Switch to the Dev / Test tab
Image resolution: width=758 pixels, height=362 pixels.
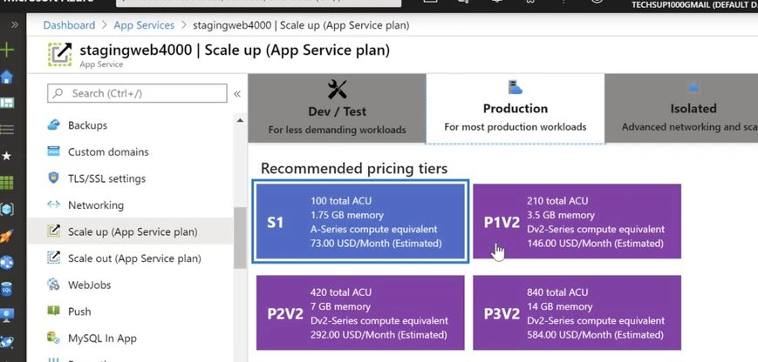(337, 108)
